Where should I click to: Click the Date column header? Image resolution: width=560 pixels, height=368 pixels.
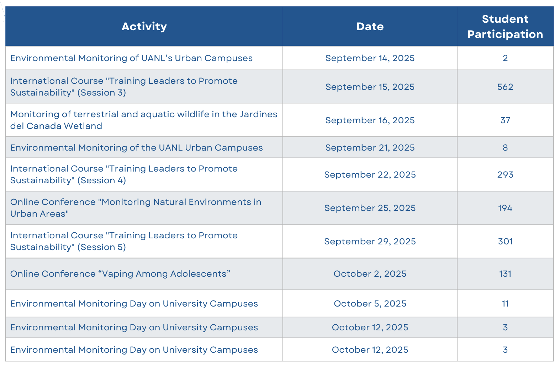pyautogui.click(x=370, y=26)
